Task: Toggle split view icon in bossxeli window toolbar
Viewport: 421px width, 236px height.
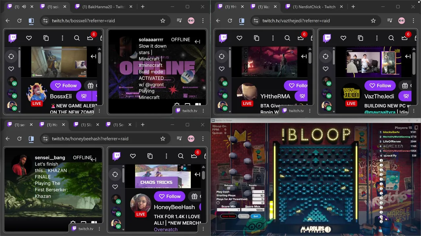Action: tap(31, 21)
